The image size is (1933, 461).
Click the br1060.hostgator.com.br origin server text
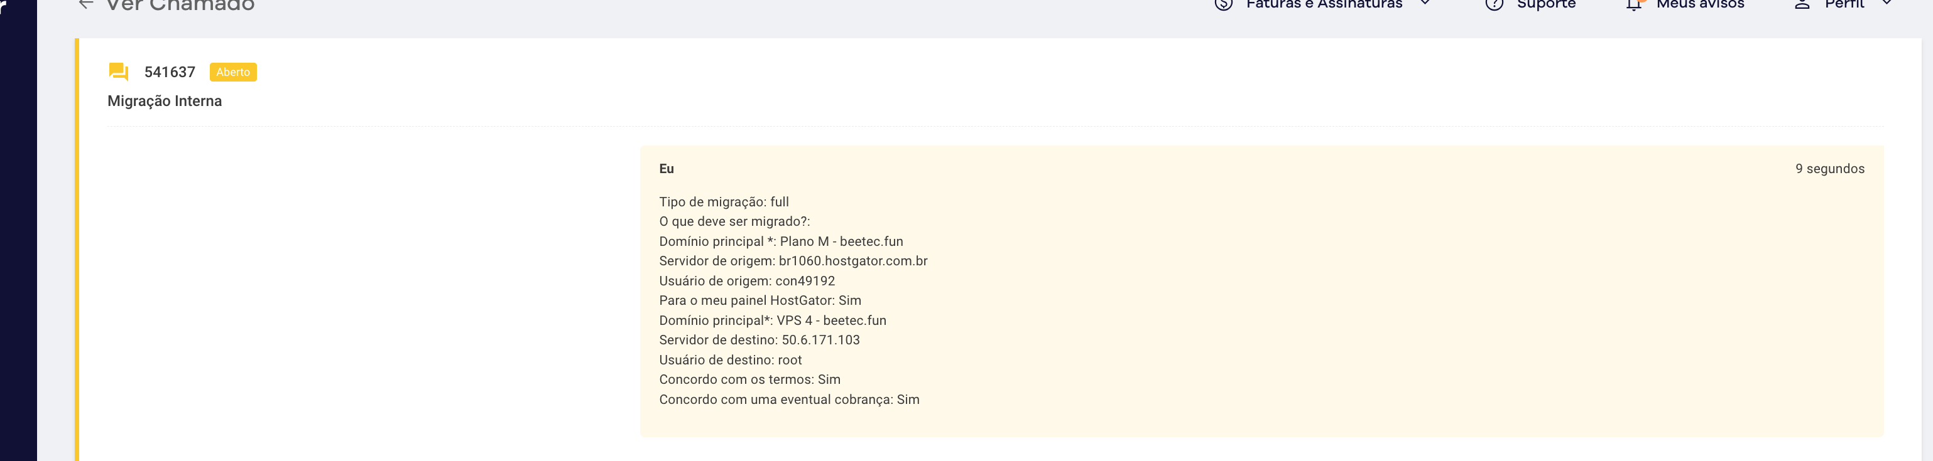(x=852, y=261)
